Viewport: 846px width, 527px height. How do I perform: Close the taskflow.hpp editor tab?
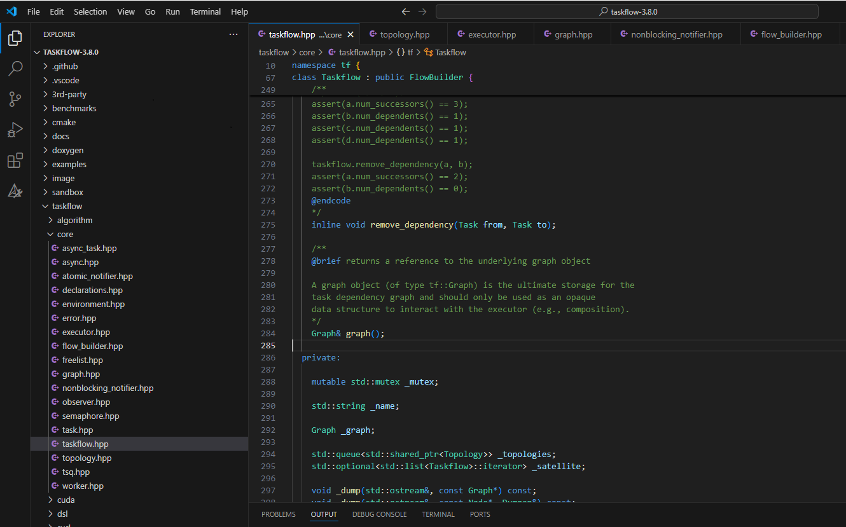point(350,34)
